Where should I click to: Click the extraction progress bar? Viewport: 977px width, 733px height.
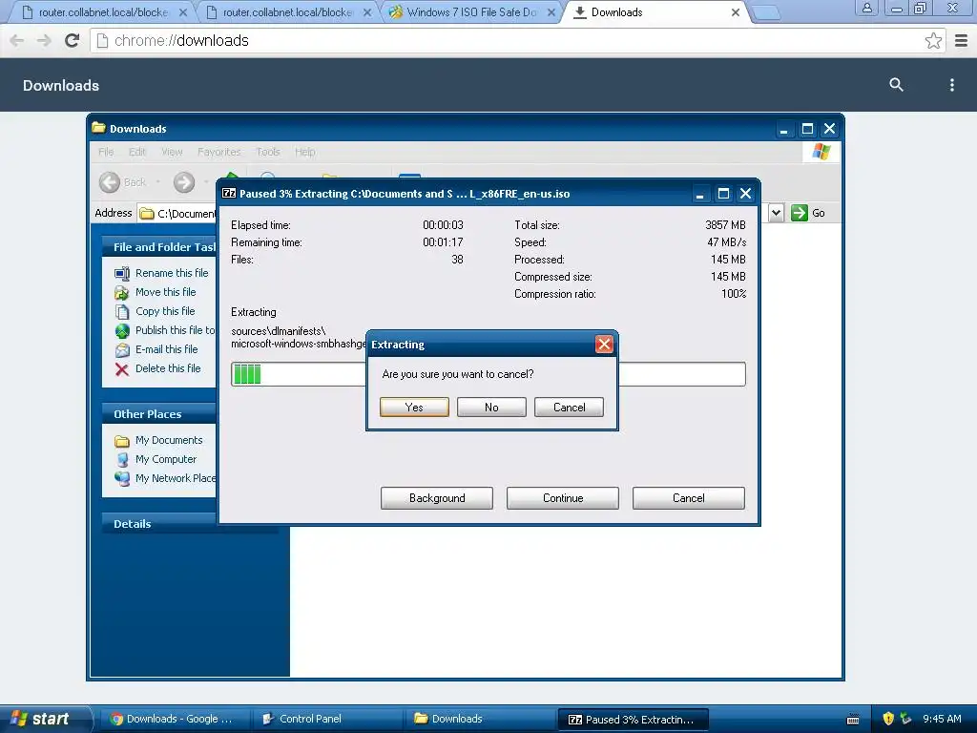[x=488, y=374]
